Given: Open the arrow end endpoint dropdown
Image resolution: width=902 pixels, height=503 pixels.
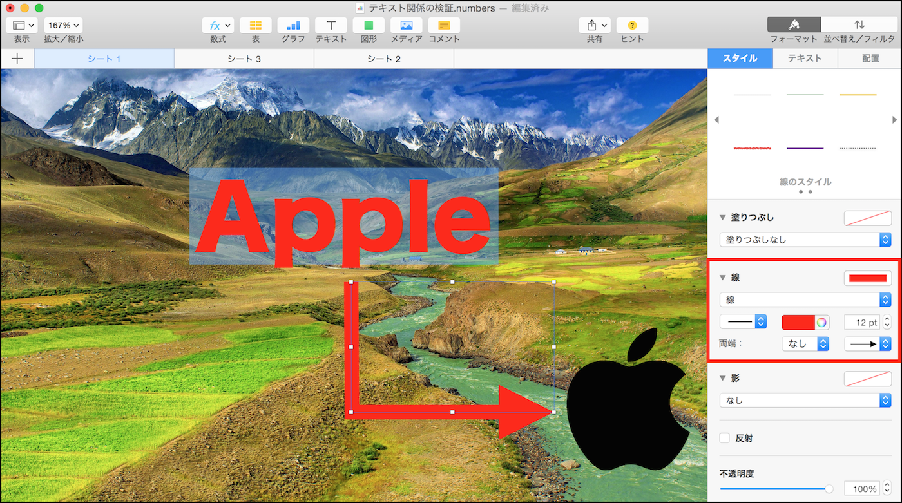Looking at the screenshot, I should 868,344.
